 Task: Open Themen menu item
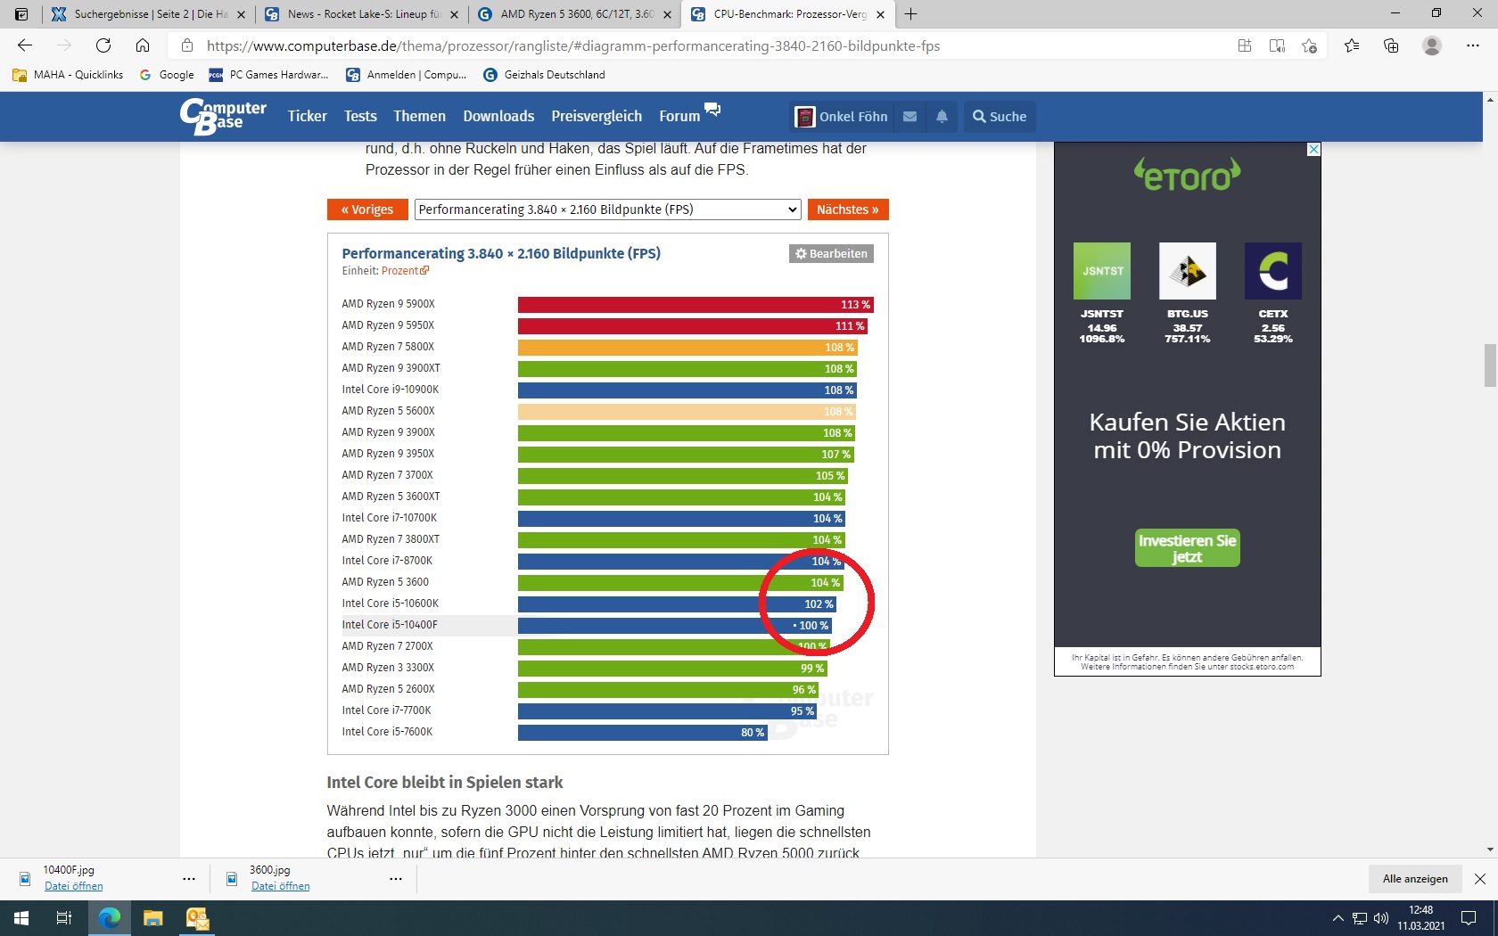click(x=419, y=117)
